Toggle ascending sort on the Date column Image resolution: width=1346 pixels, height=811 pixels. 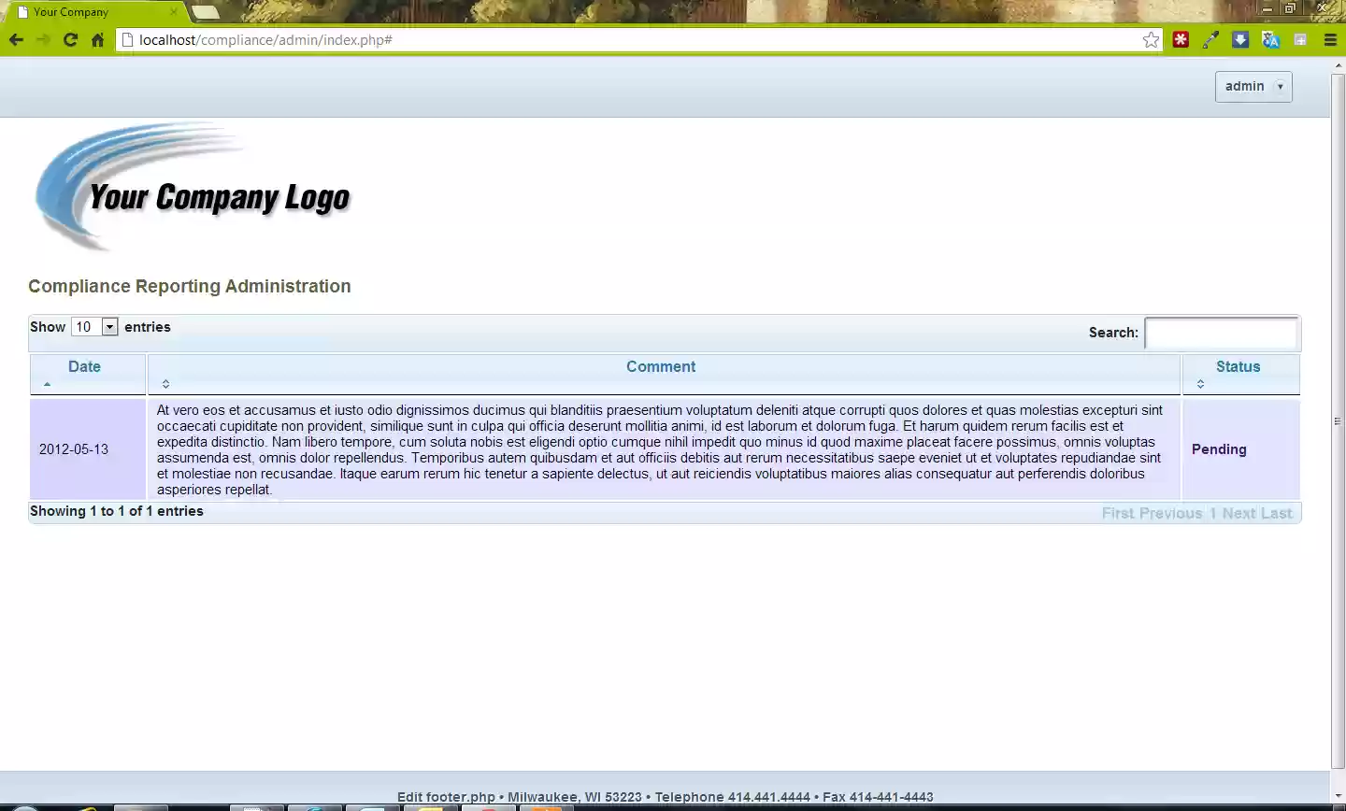pos(84,374)
